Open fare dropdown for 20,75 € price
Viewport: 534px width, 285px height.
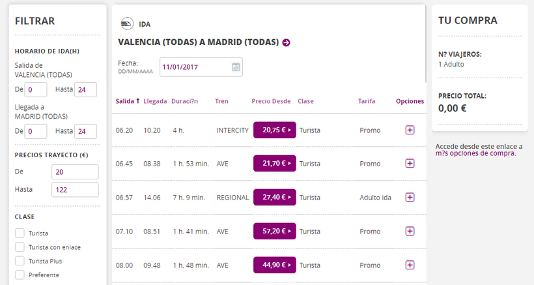[x=274, y=130]
